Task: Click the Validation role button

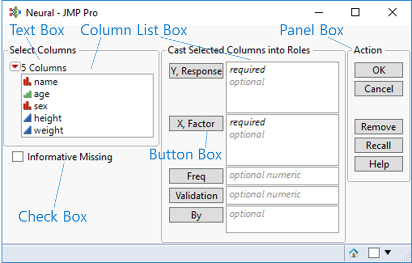Action: [196, 196]
